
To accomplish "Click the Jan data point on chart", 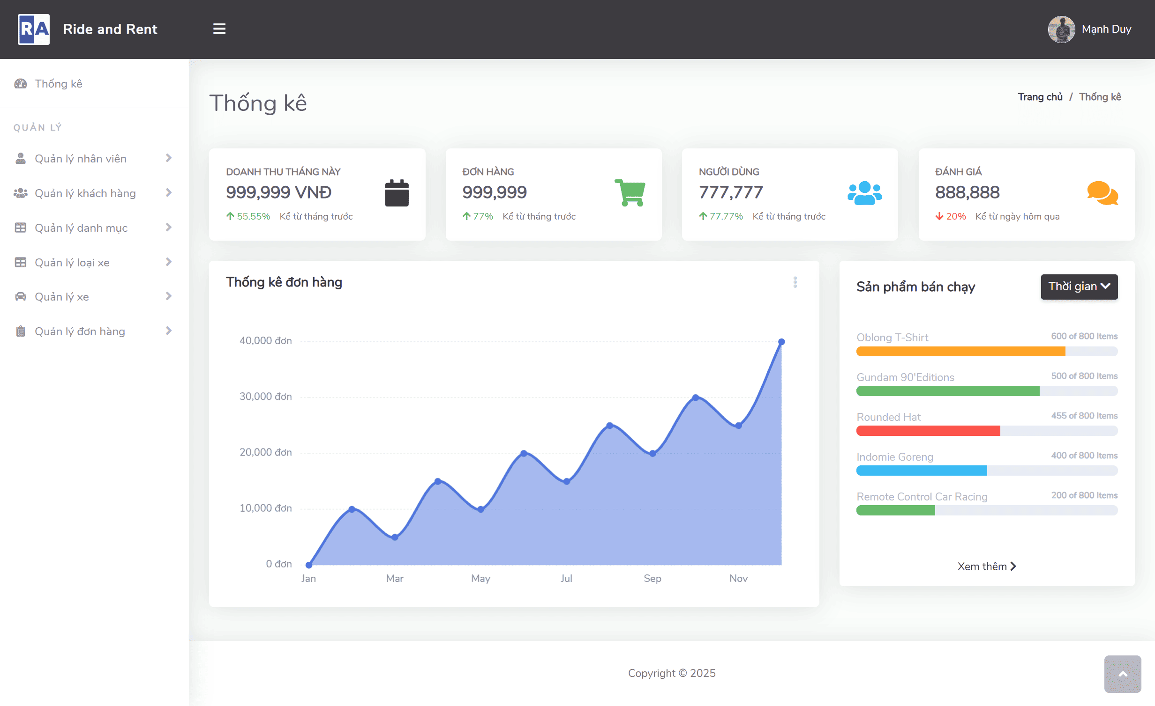I will coord(309,565).
